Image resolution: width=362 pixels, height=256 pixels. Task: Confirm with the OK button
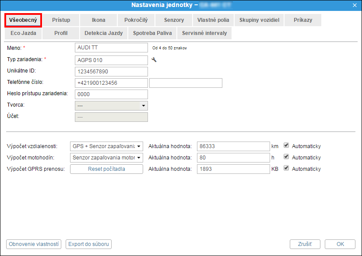pyautogui.click(x=340, y=244)
